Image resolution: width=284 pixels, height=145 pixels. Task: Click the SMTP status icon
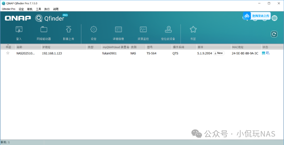[263, 53]
